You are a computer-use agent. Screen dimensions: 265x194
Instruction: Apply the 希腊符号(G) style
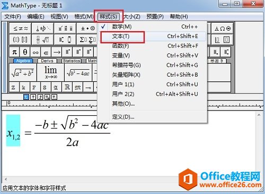pyautogui.click(x=152, y=65)
